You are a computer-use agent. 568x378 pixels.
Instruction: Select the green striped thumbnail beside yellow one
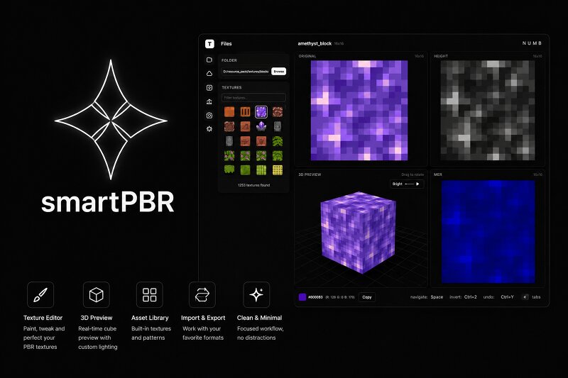coord(261,169)
